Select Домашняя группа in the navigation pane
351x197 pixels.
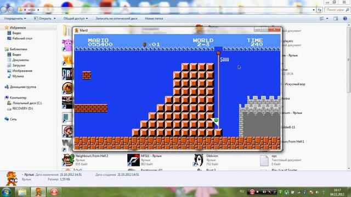pos(23,87)
